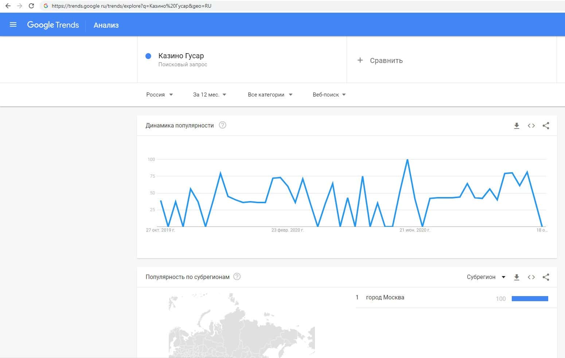The width and height of the screenshot is (565, 358).
Task: Embed the Динамика популярности chart
Action: click(531, 126)
